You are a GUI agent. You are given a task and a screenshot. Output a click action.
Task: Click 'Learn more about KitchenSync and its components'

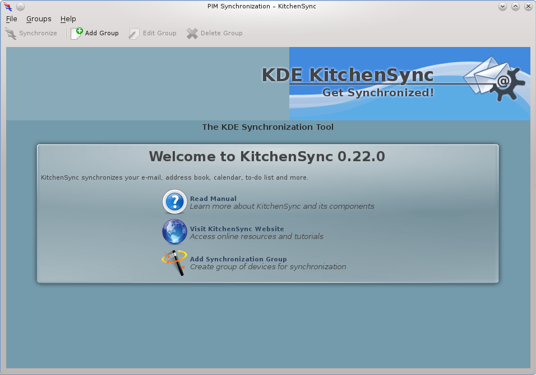click(282, 207)
